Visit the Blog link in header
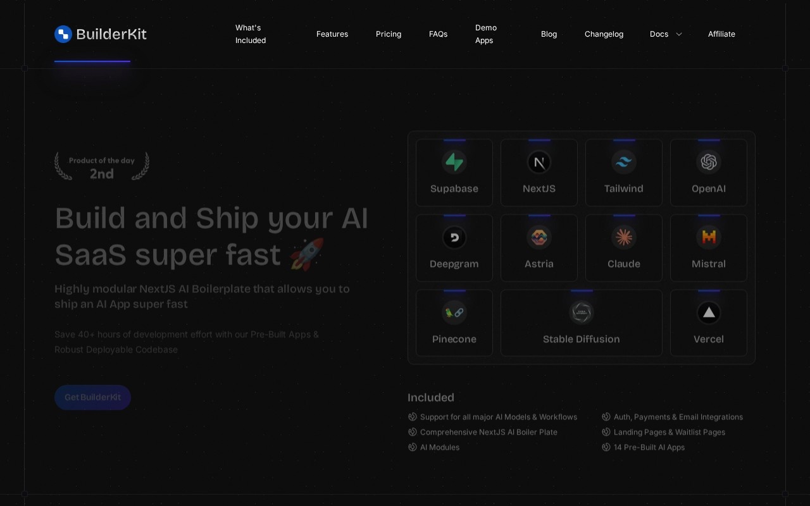810x506 pixels. point(549,34)
